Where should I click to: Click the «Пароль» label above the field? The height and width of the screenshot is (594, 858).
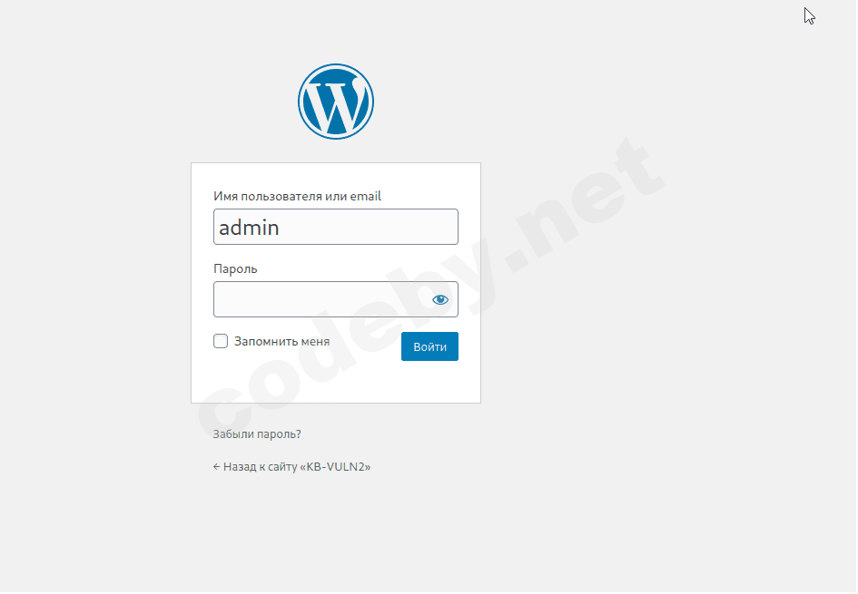pyautogui.click(x=235, y=268)
